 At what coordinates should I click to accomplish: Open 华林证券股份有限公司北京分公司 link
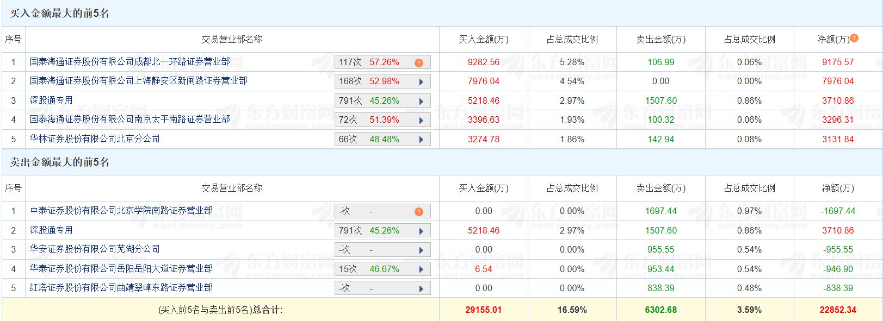95,139
